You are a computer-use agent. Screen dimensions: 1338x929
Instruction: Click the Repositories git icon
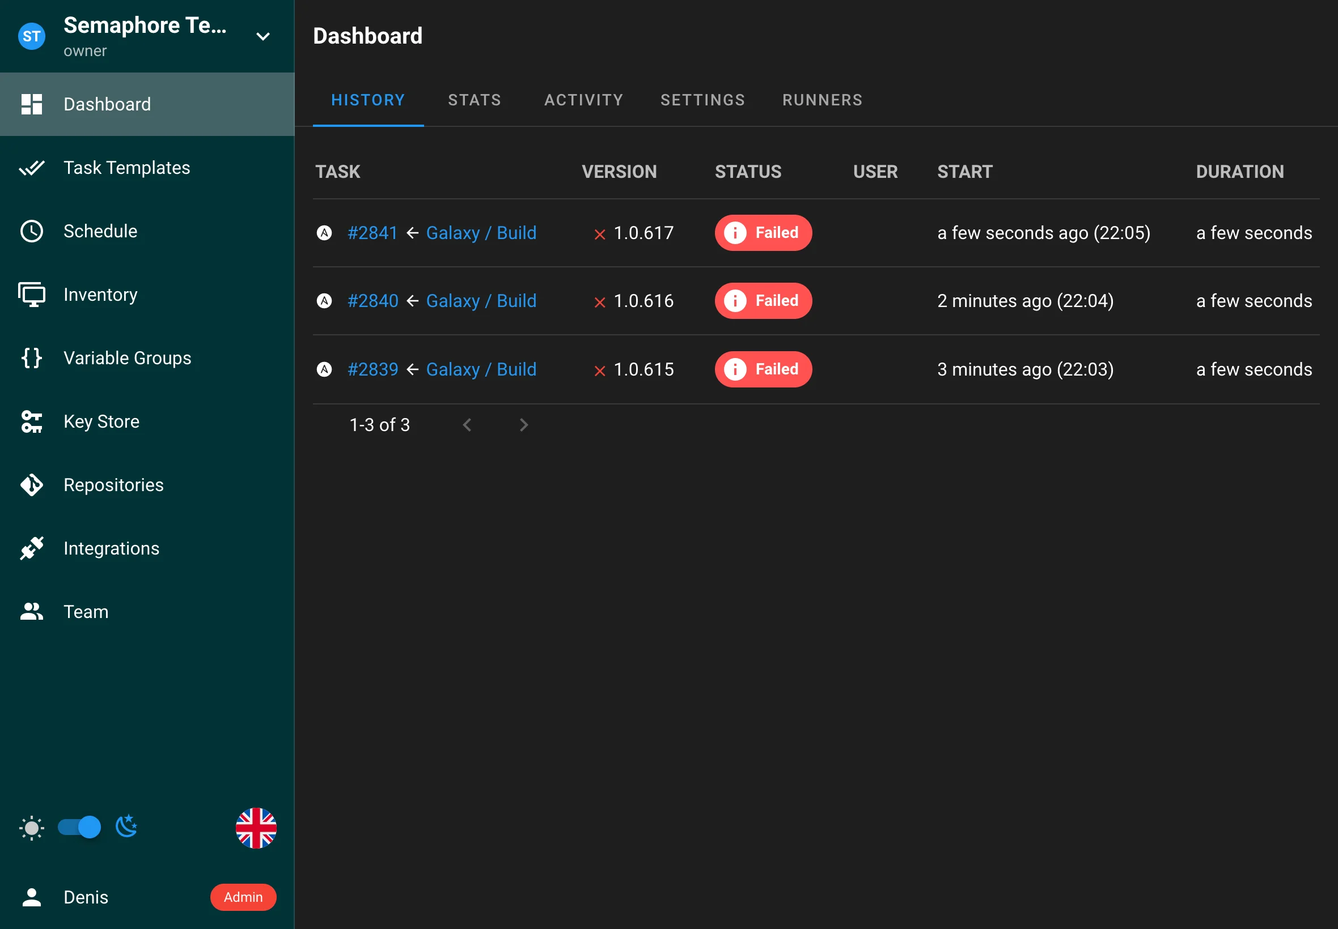[x=31, y=485]
